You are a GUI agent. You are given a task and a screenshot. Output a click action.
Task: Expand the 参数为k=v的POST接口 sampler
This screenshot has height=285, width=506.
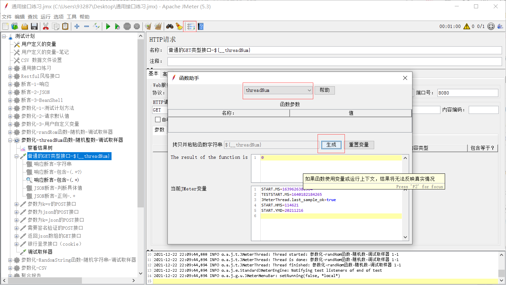[16, 204]
